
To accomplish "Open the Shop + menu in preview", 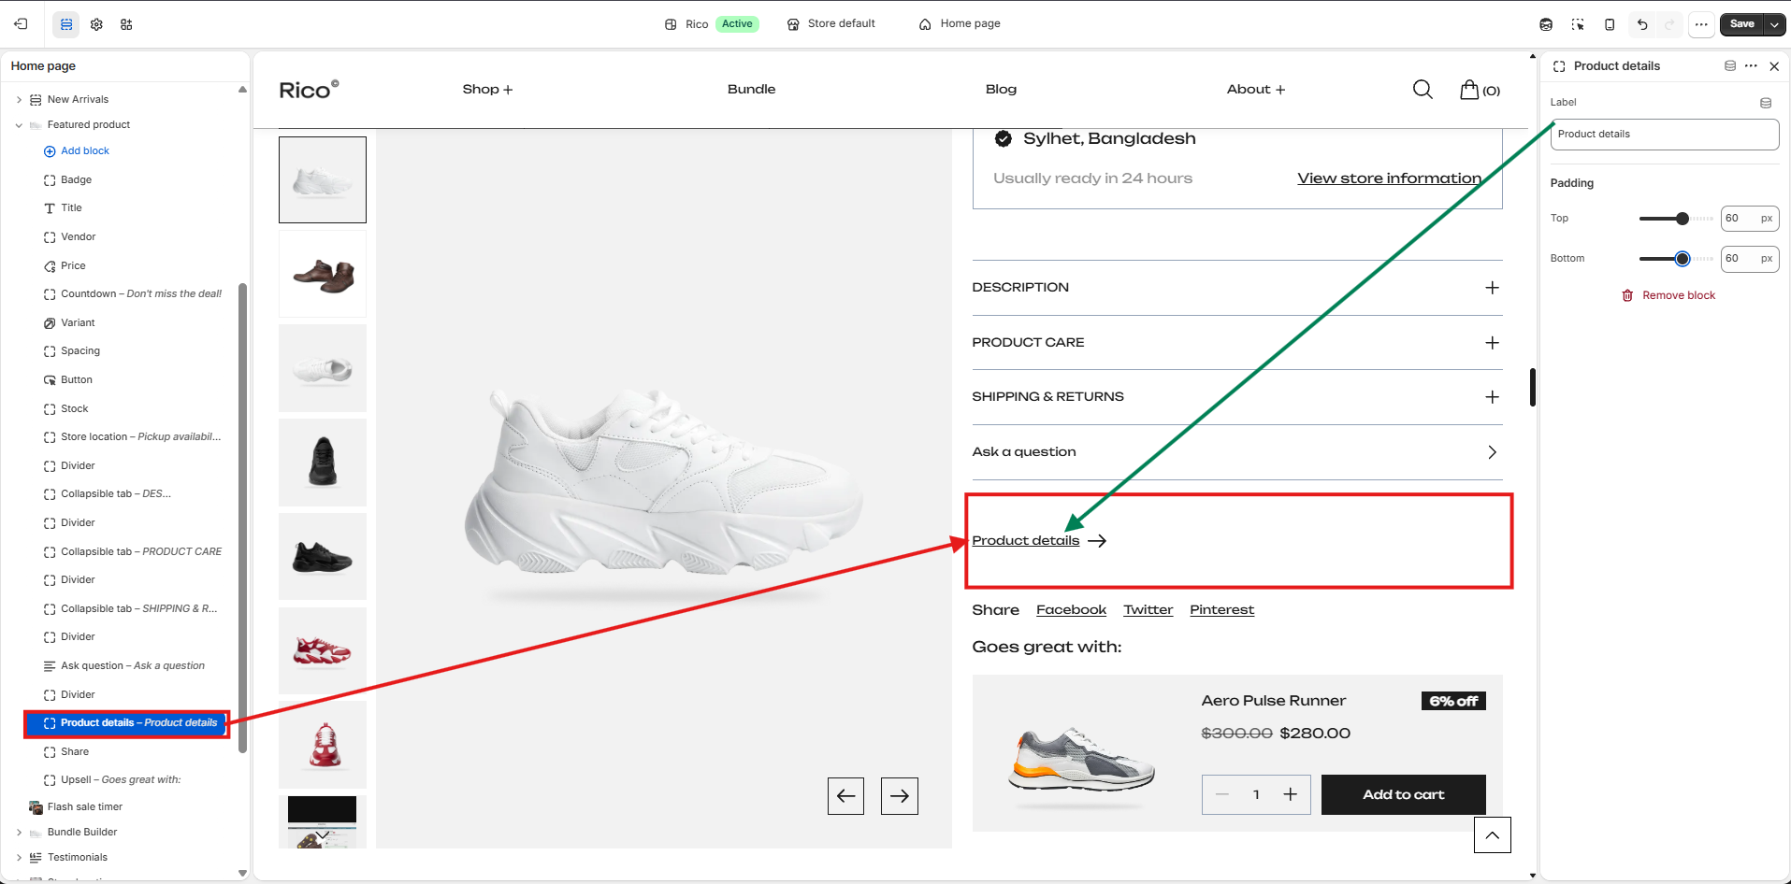I will coord(487,90).
